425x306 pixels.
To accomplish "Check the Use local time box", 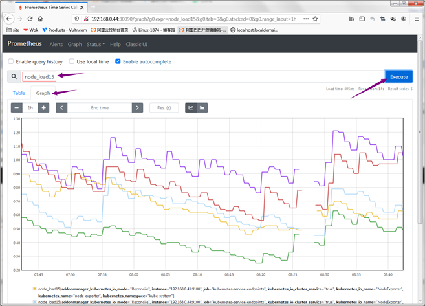I will point(72,61).
